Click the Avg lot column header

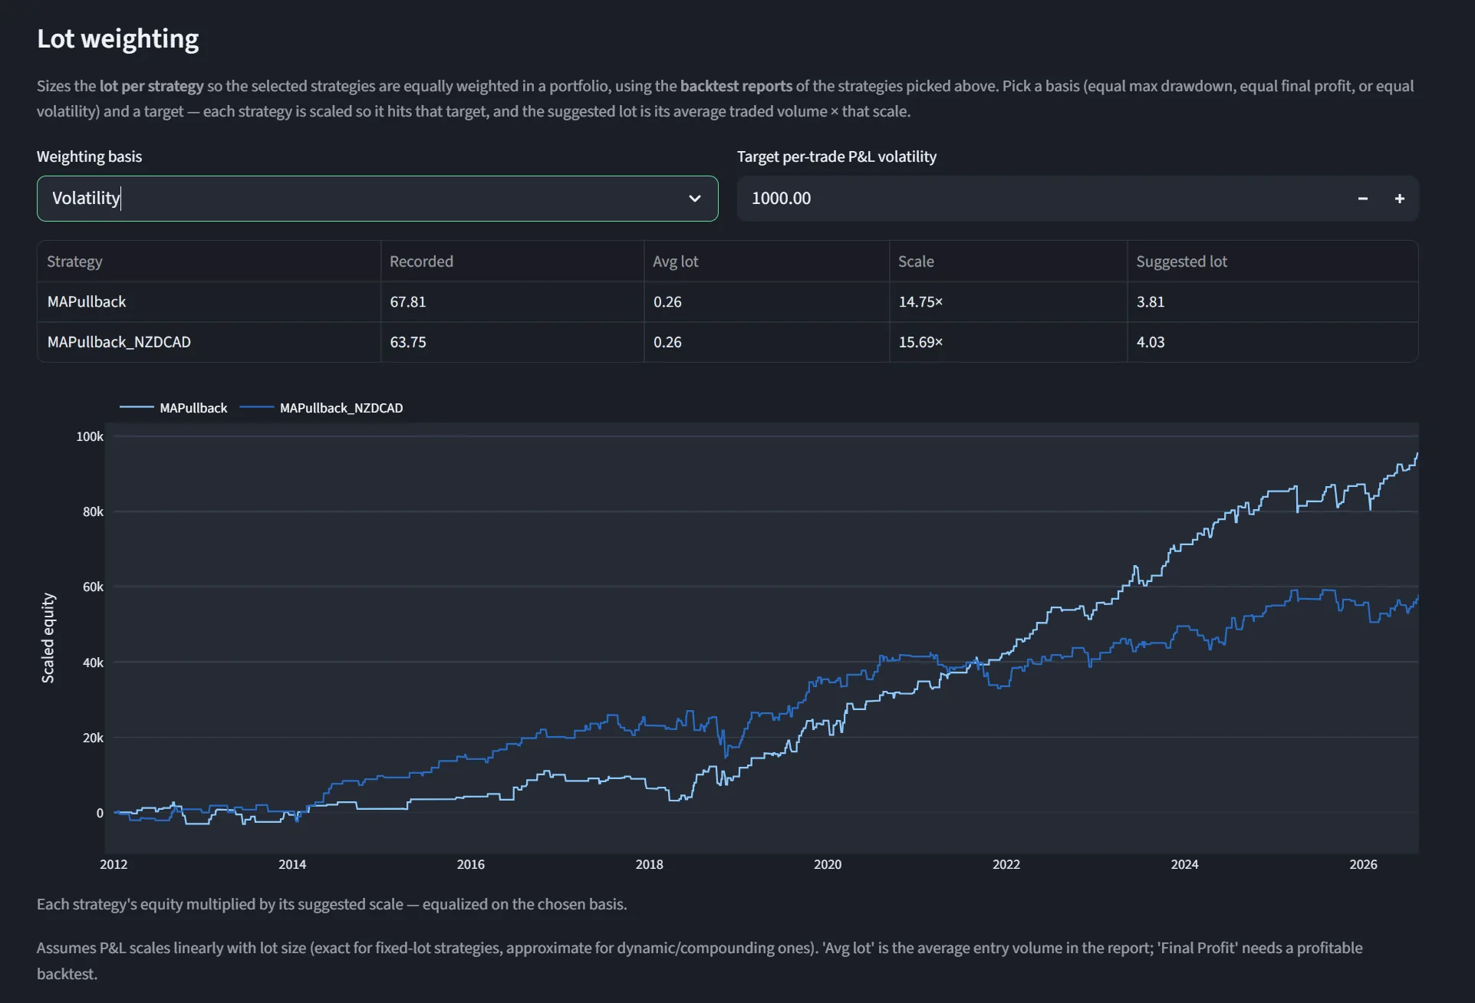[767, 261]
